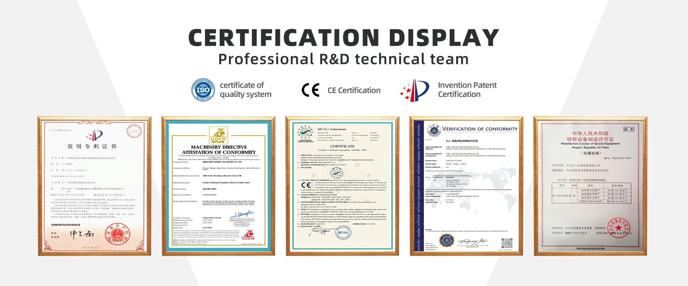Select the "Invention Patent Certification" label
This screenshot has height=286, width=688.
pyautogui.click(x=467, y=90)
